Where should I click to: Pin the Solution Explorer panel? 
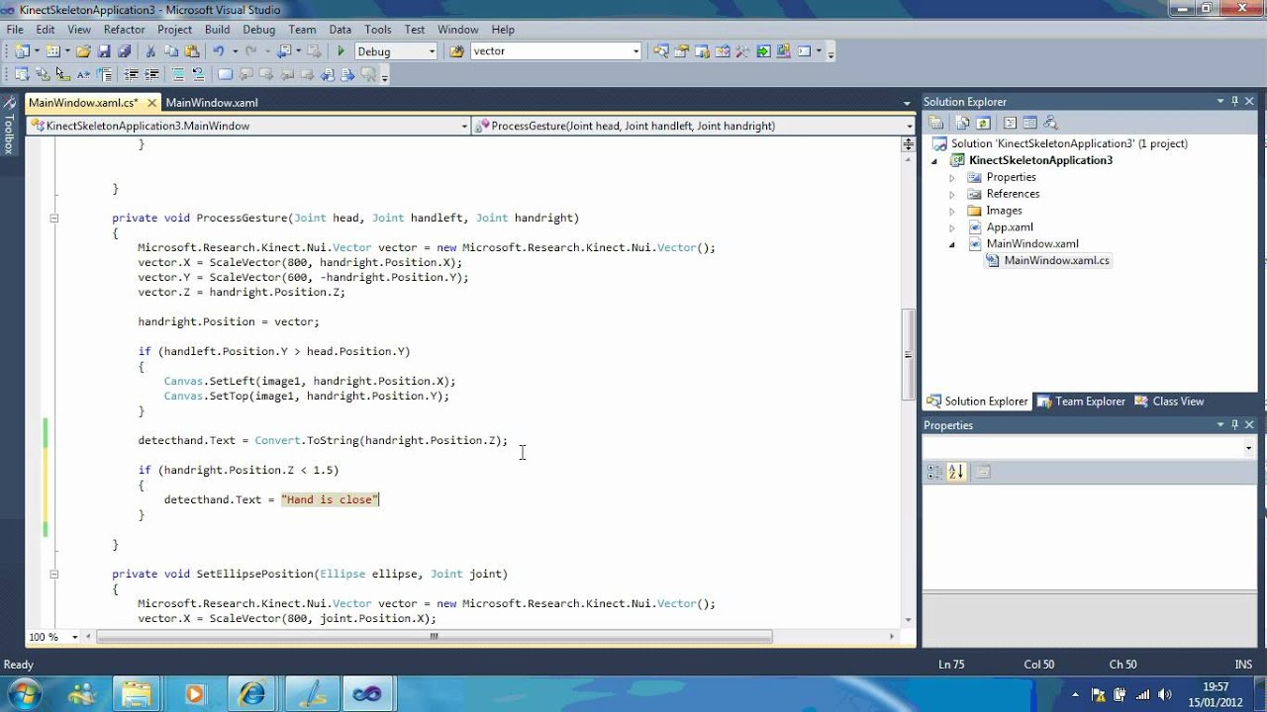1234,101
